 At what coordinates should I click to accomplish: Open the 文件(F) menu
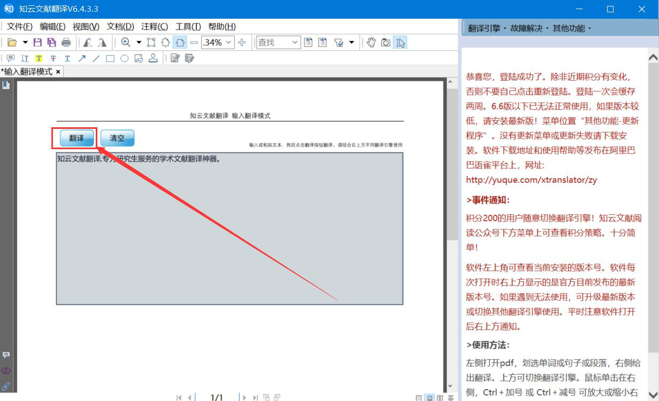[20, 27]
